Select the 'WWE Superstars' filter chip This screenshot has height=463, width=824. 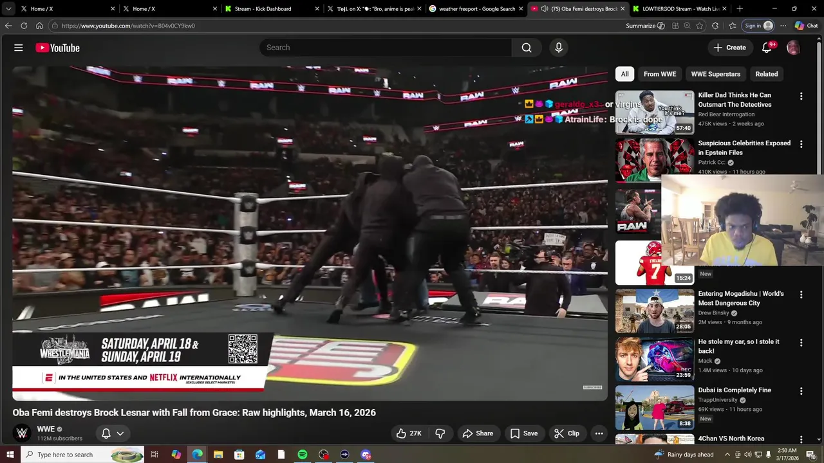tap(716, 74)
